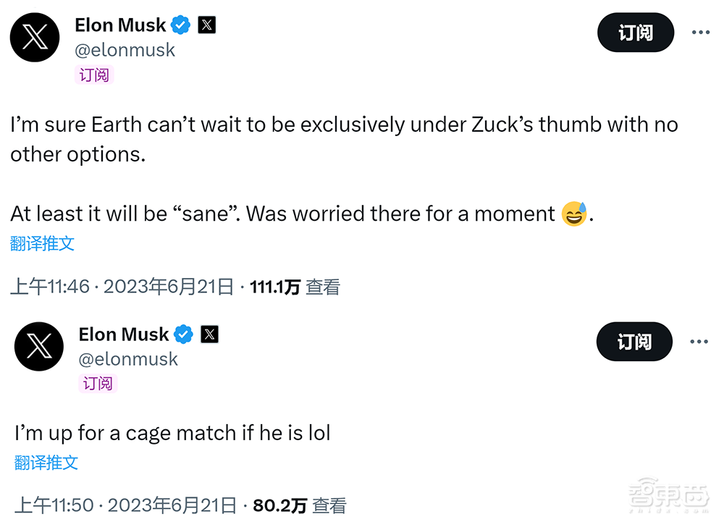Translate the cage match tweet via 翻译推文
This screenshot has height=527, width=724.
coord(46,463)
